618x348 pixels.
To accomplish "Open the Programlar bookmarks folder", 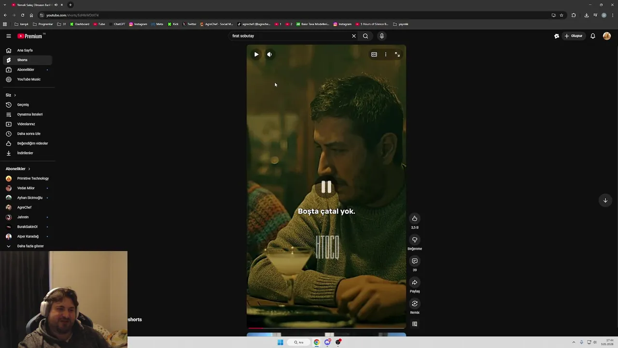I will [43, 24].
